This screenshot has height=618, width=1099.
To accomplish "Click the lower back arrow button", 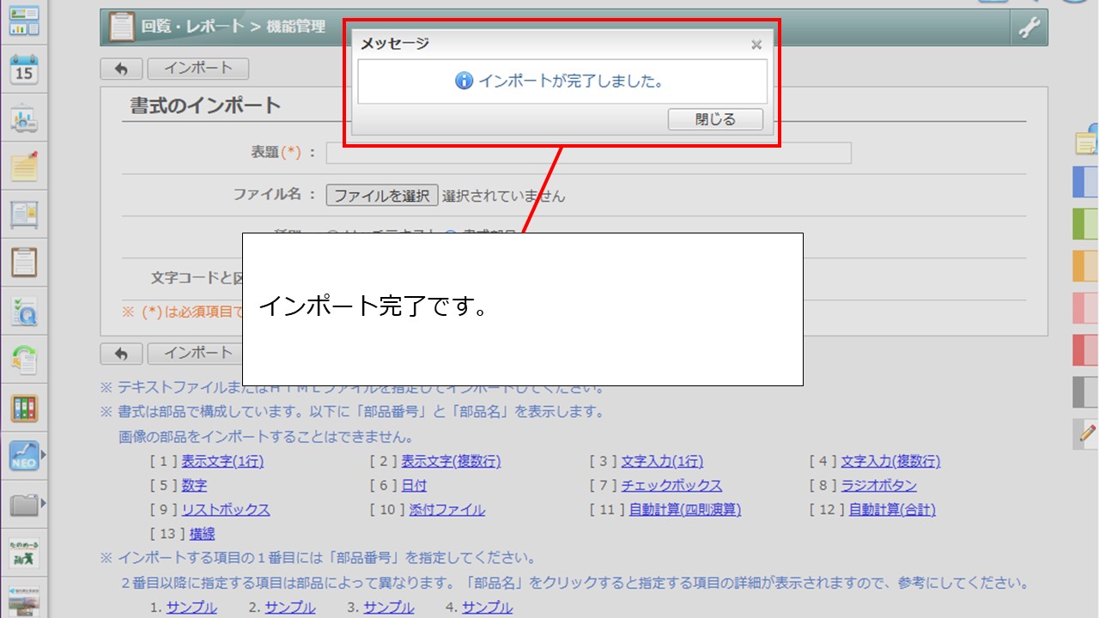I will coord(121,354).
